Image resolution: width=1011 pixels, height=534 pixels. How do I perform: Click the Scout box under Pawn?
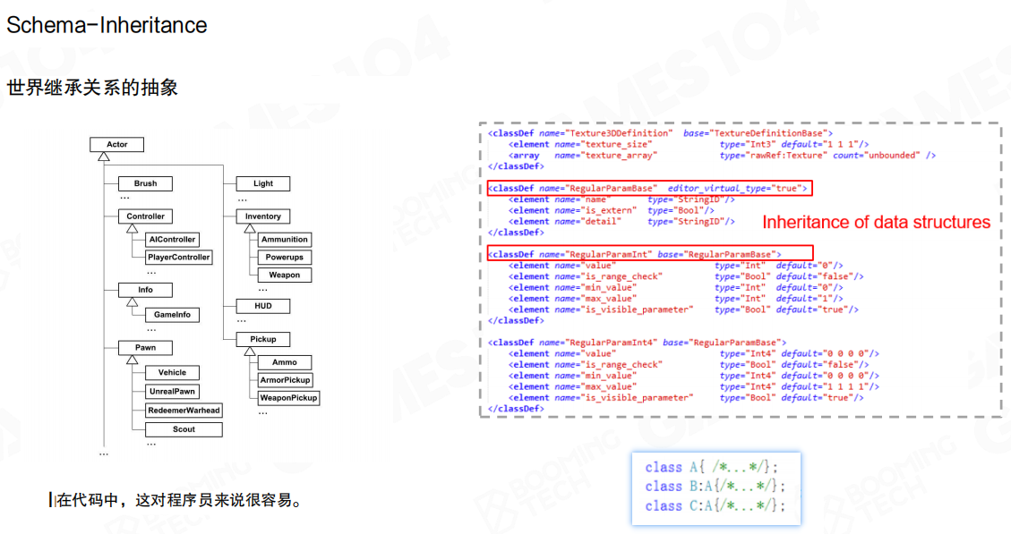point(184,429)
